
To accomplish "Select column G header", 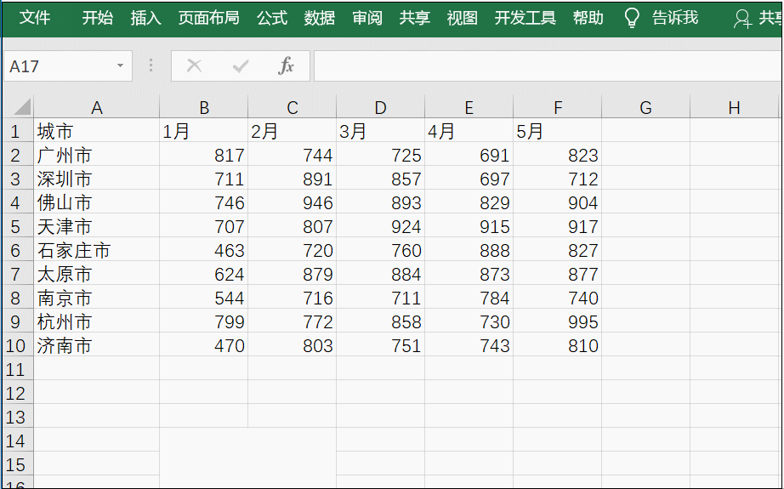I will click(x=645, y=107).
